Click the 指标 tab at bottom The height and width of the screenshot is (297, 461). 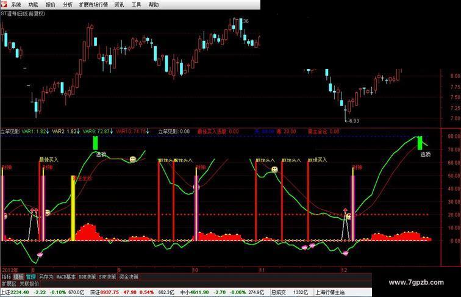7,277
